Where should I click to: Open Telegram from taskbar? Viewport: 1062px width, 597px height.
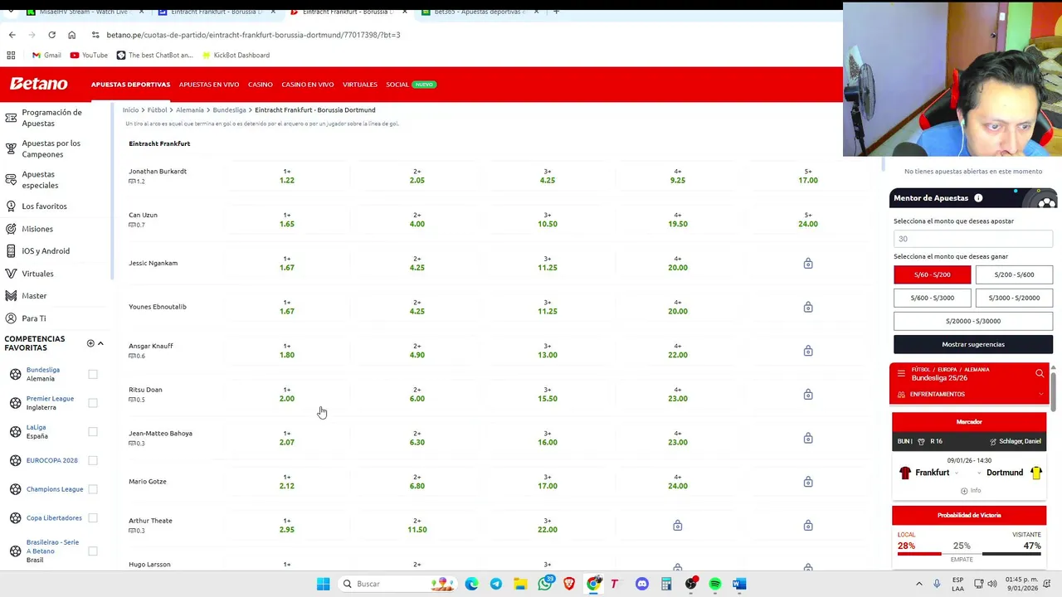click(495, 584)
